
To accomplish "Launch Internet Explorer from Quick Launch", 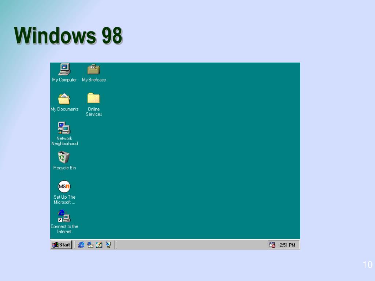I will click(81, 245).
